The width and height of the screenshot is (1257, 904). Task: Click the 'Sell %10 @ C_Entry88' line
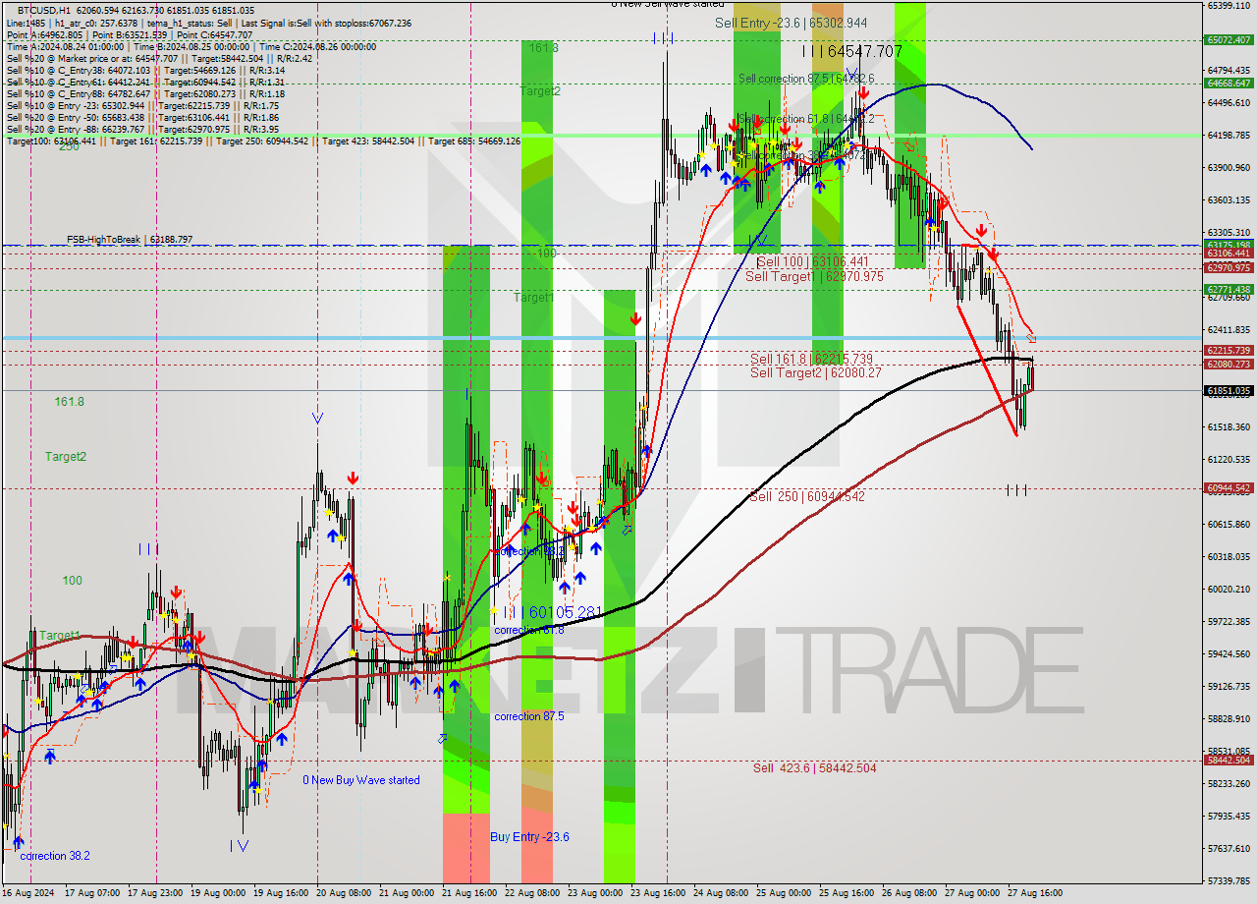(145, 93)
